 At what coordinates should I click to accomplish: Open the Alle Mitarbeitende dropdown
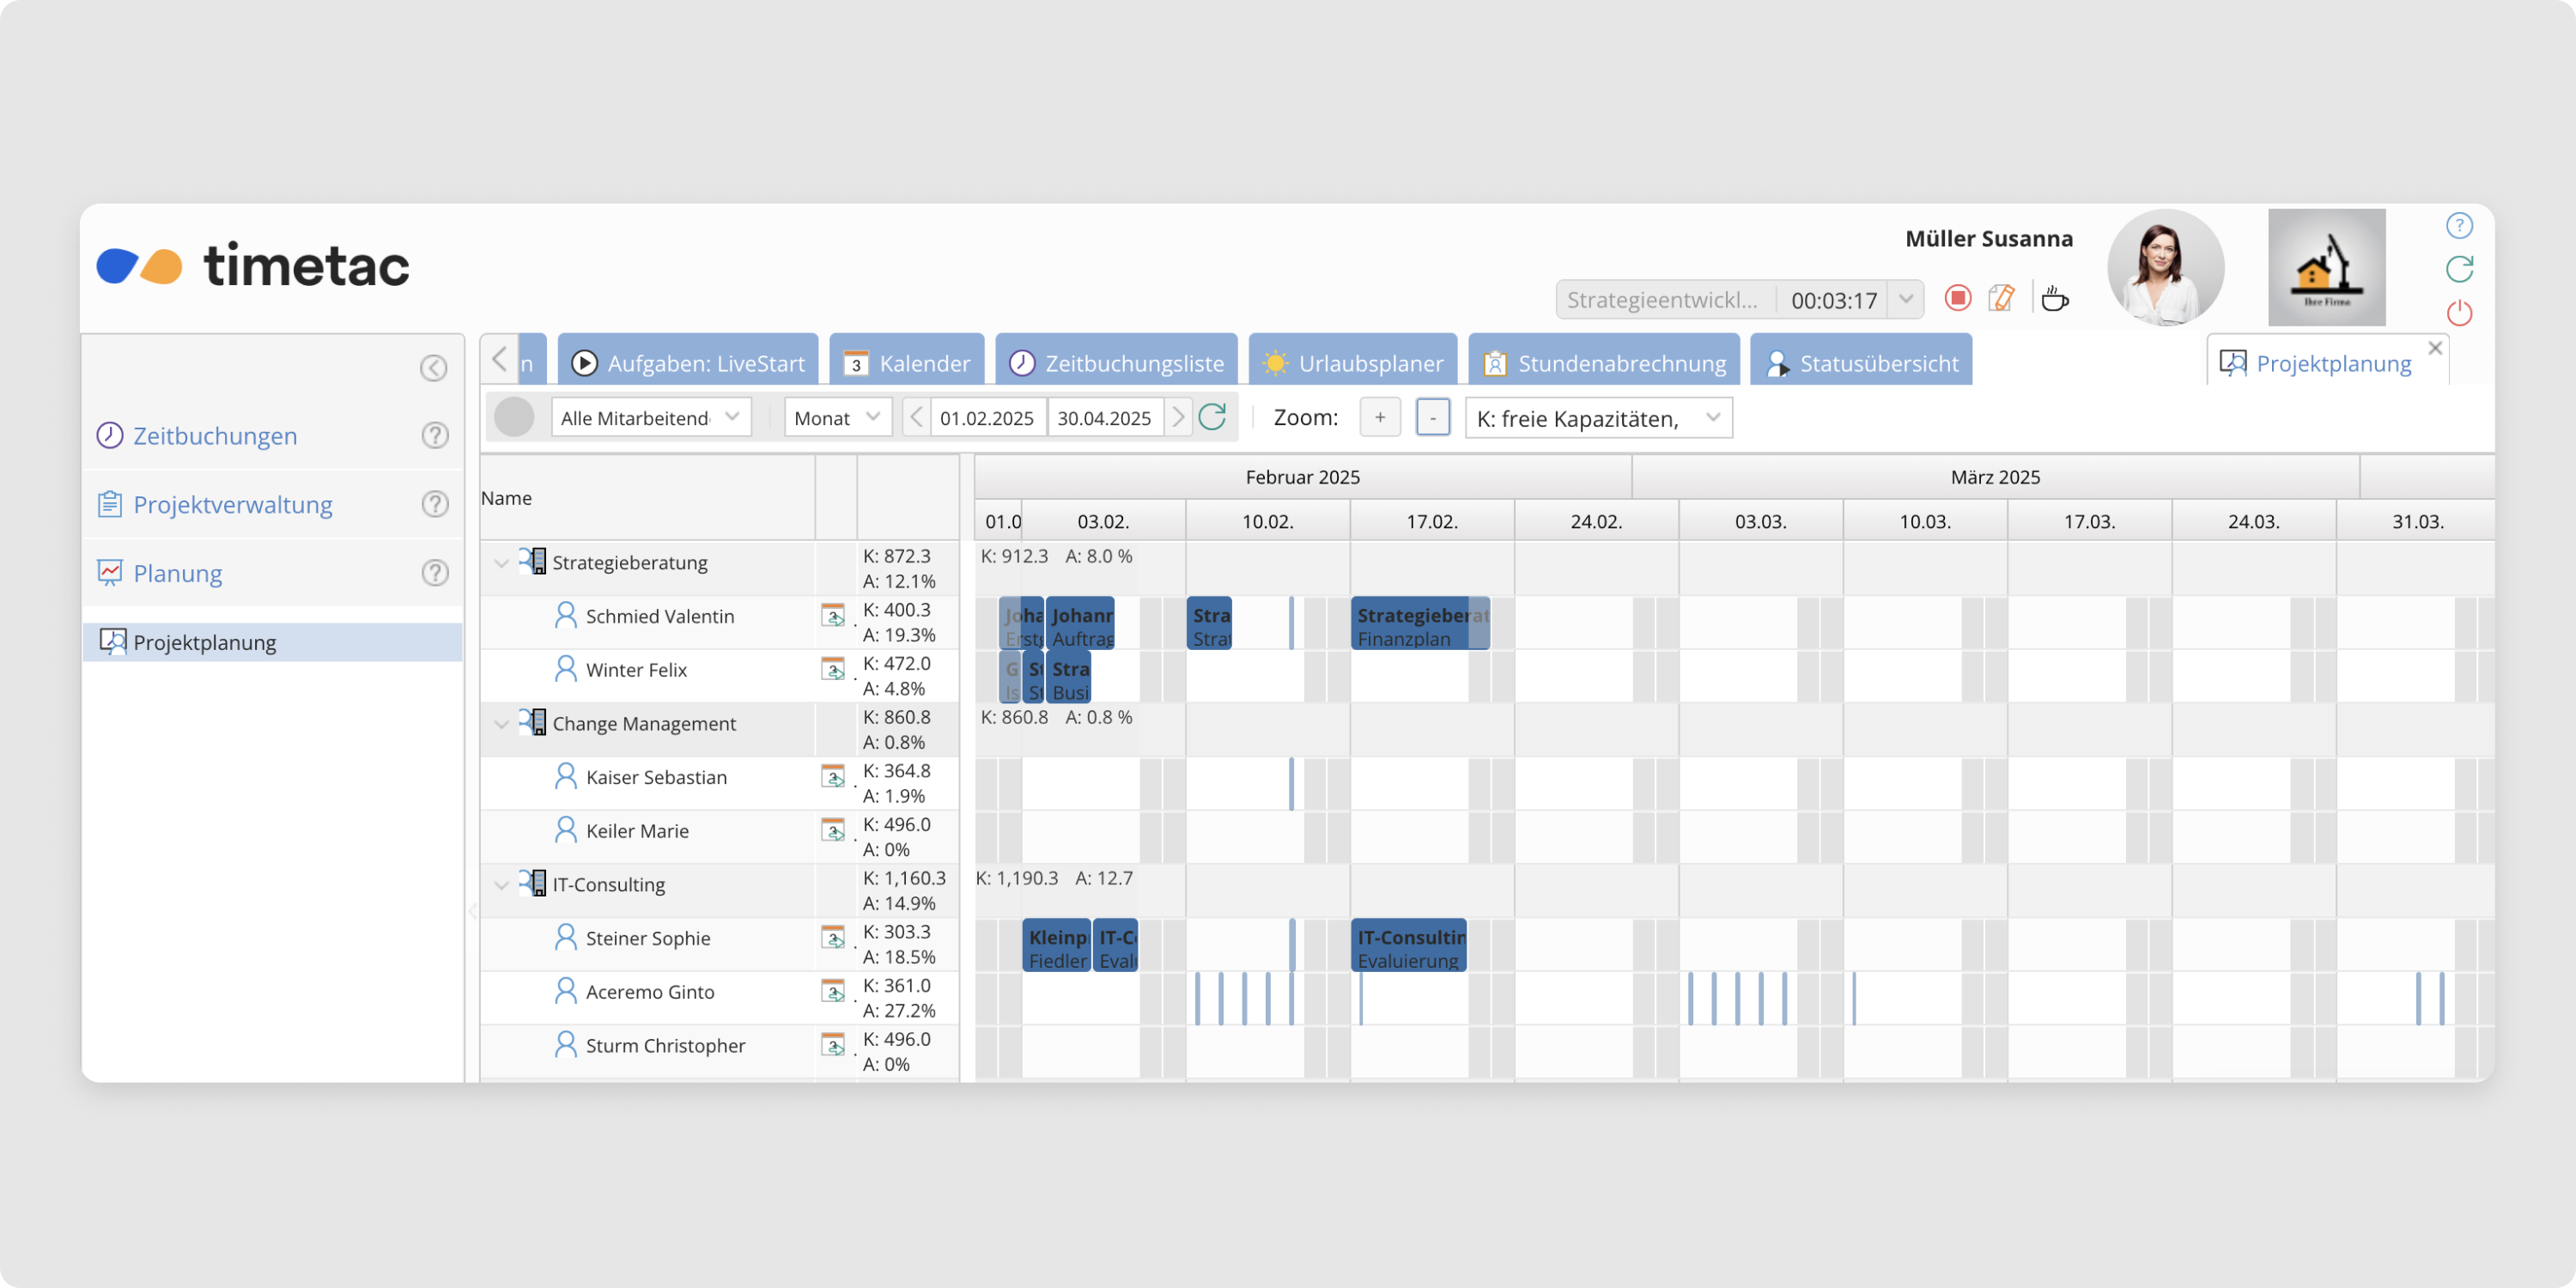point(650,417)
